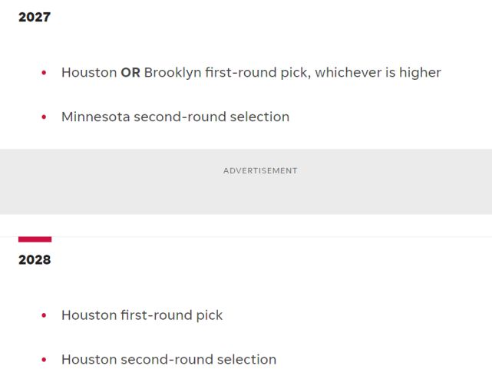The image size is (492, 379).
Task: Click the red bullet before Houston OR Brooklyn
Action: [44, 73]
